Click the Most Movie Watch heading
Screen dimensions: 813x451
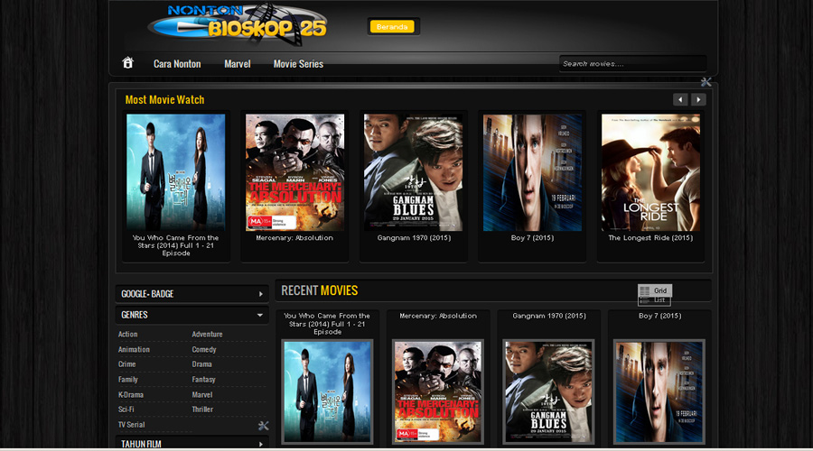tap(165, 100)
